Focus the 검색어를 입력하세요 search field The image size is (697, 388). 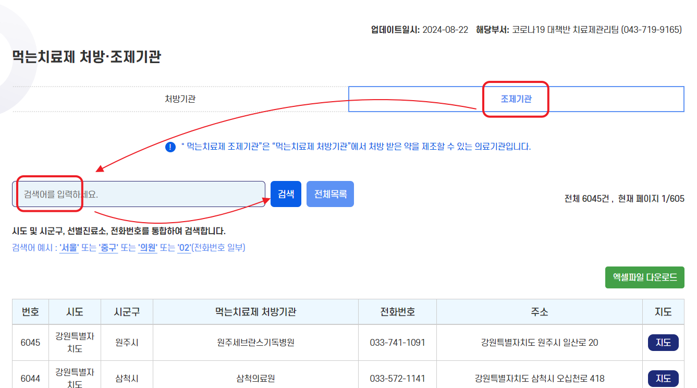click(x=139, y=194)
